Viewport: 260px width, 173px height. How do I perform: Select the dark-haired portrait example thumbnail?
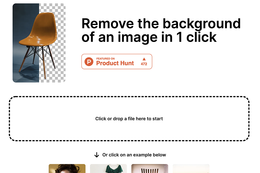67,169
